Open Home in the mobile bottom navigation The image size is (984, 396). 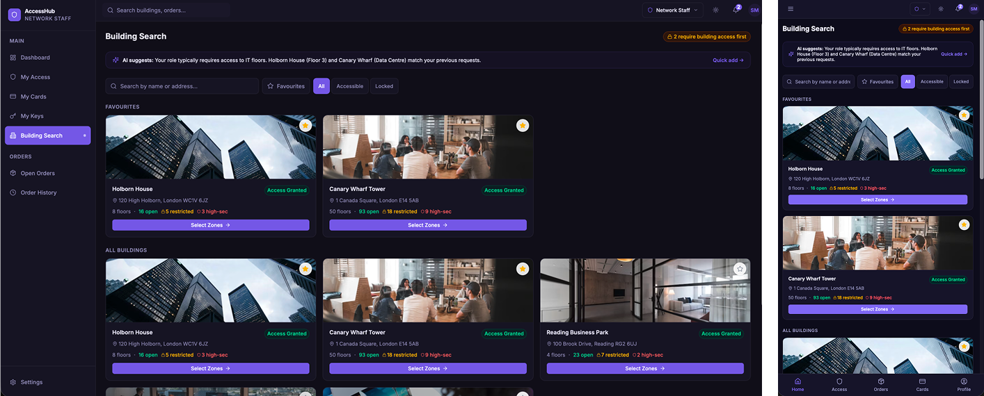click(797, 385)
